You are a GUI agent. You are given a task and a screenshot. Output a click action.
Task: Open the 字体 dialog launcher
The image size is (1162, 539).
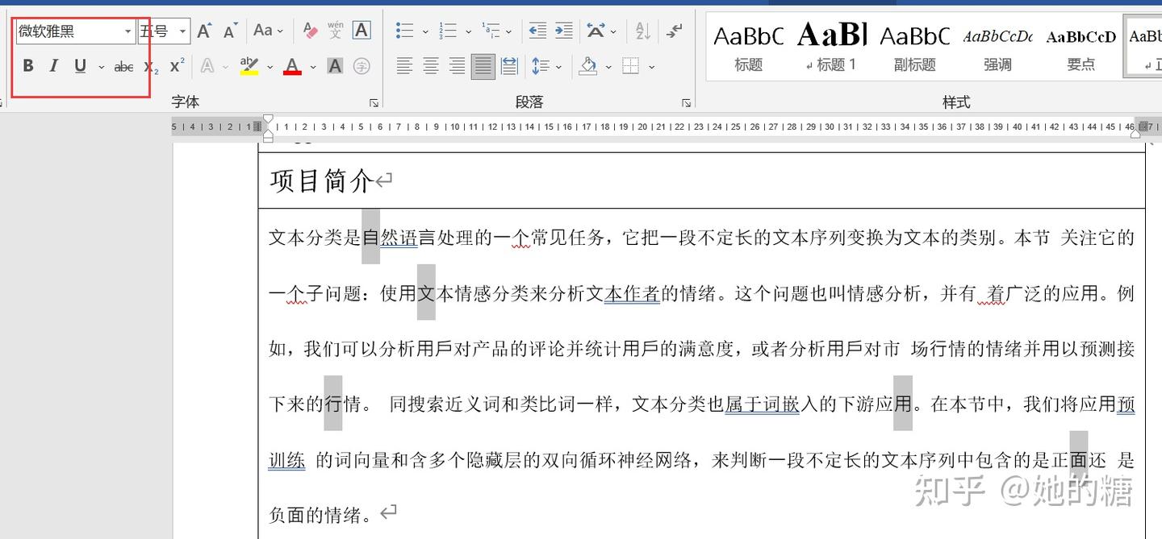pyautogui.click(x=374, y=102)
